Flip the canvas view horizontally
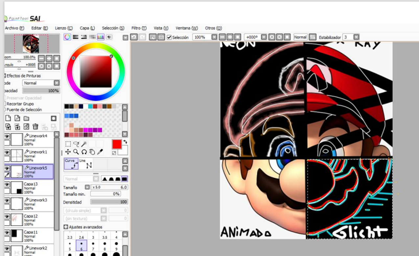Image resolution: width=419 pixels, height=256 pixels. tap(313, 37)
